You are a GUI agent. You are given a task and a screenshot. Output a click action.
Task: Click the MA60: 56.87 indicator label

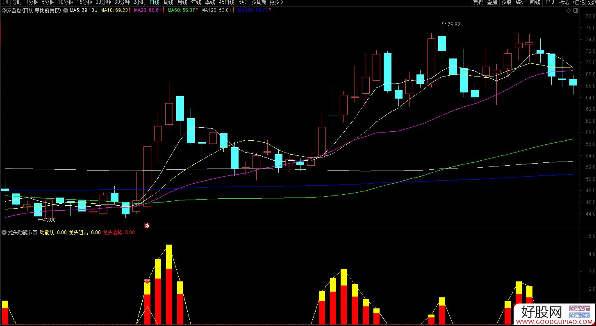(183, 10)
